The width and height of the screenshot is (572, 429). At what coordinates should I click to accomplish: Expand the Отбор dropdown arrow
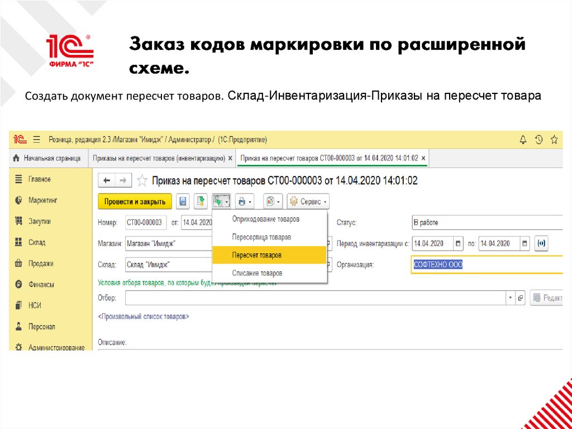point(511,298)
